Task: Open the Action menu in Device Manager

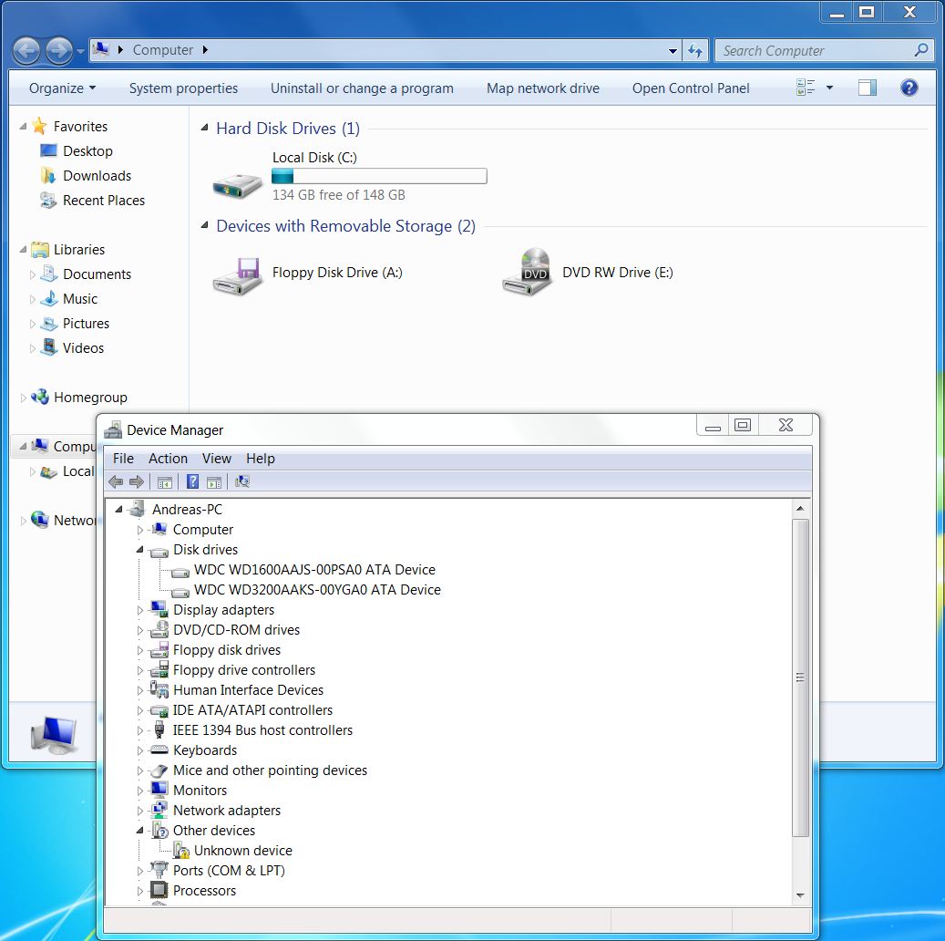Action: 169,459
